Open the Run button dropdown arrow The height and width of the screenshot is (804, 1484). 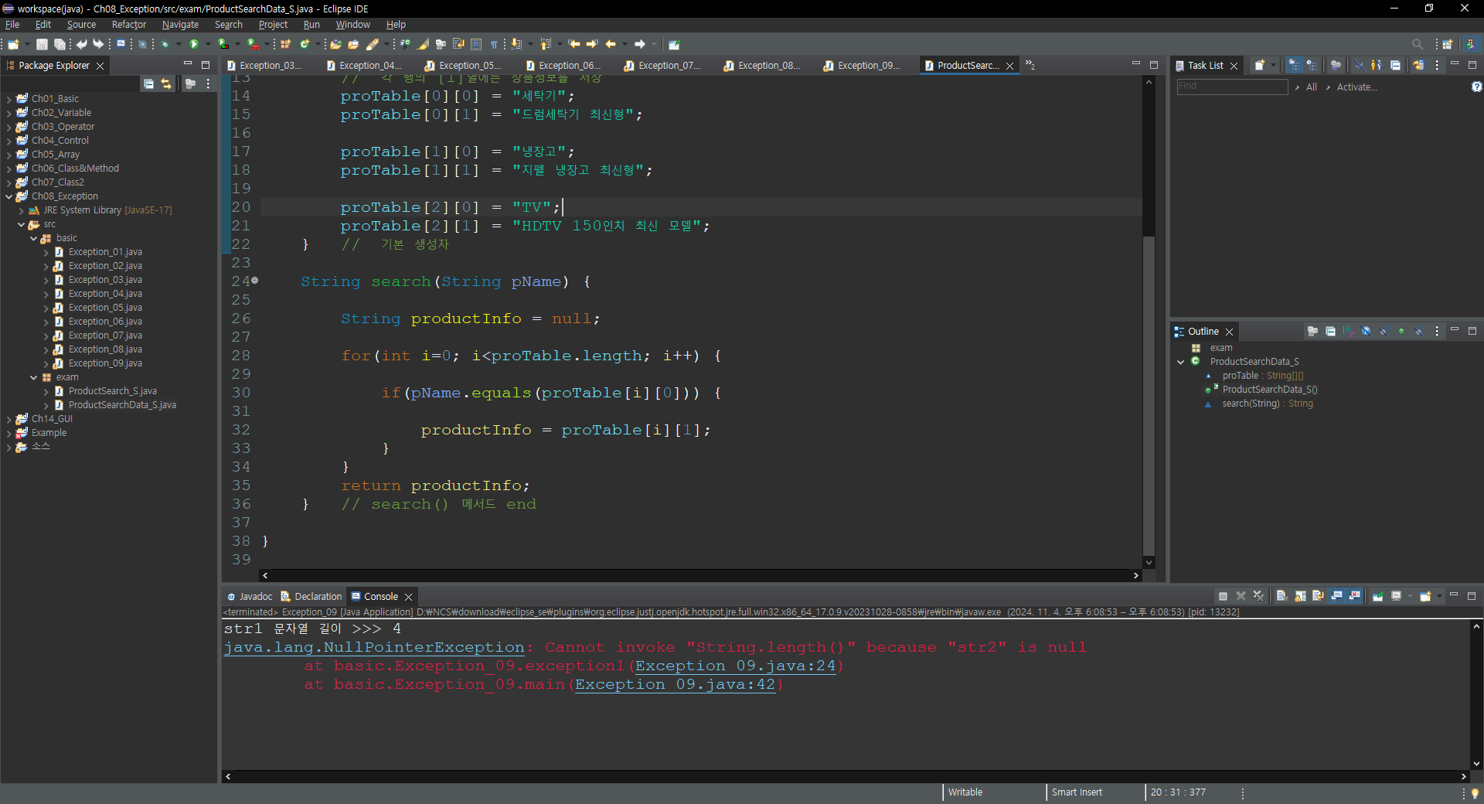click(x=209, y=44)
